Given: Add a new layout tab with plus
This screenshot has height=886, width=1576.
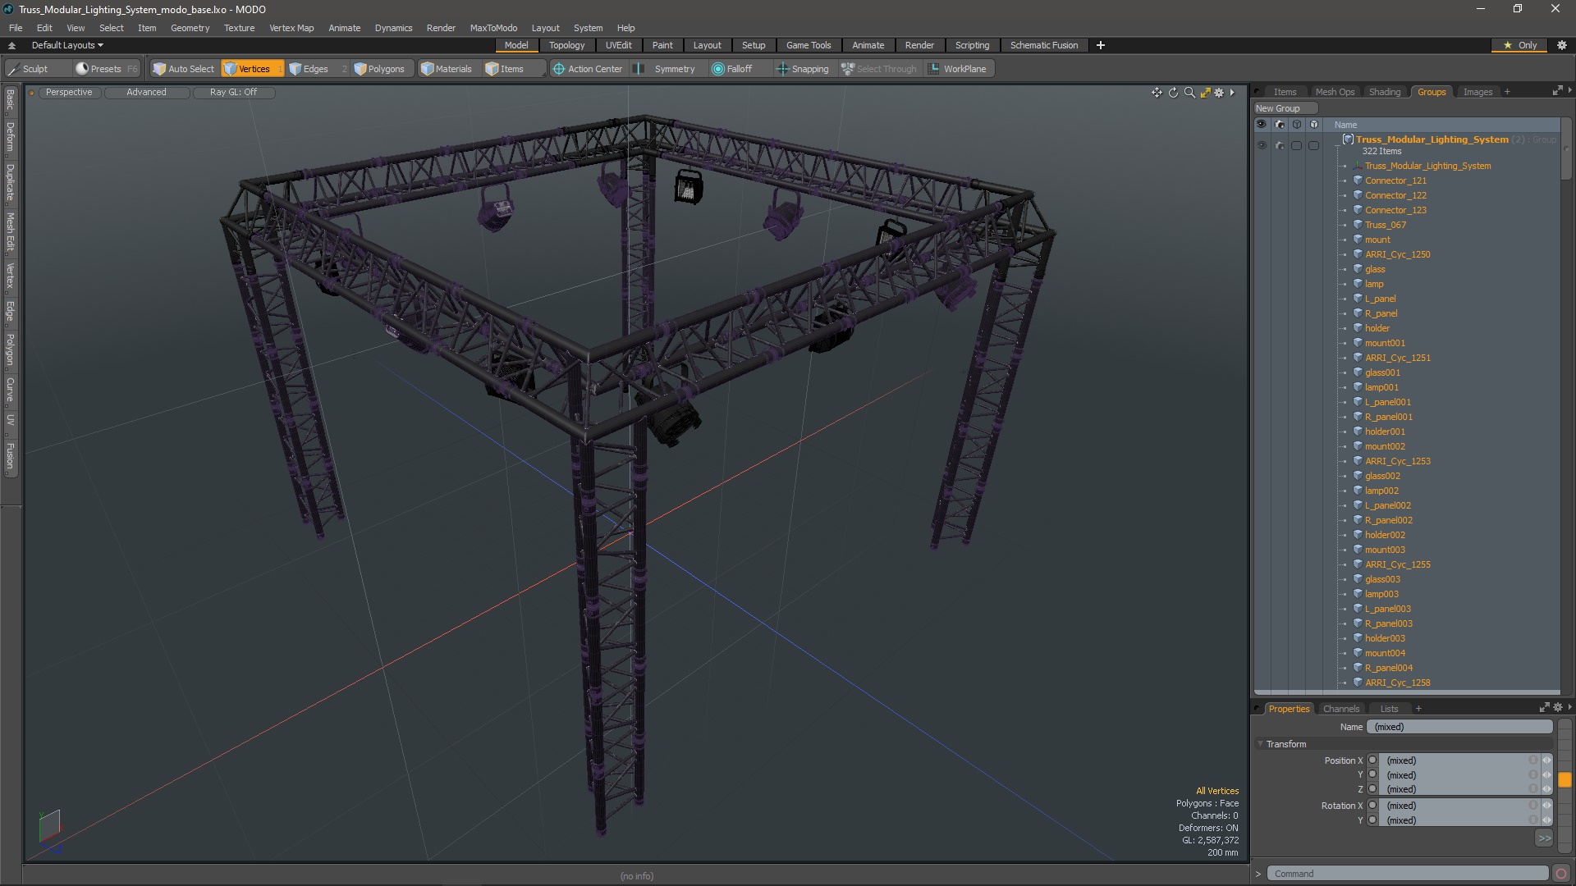Looking at the screenshot, I should (x=1100, y=45).
